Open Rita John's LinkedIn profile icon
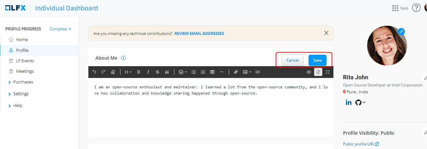 tap(348, 102)
